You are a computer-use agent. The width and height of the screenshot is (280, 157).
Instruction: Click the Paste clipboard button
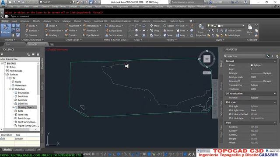[250, 29]
